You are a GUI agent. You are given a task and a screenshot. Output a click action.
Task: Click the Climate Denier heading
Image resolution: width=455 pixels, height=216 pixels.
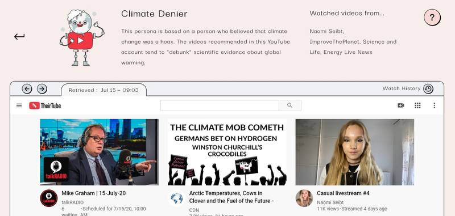[x=154, y=14]
